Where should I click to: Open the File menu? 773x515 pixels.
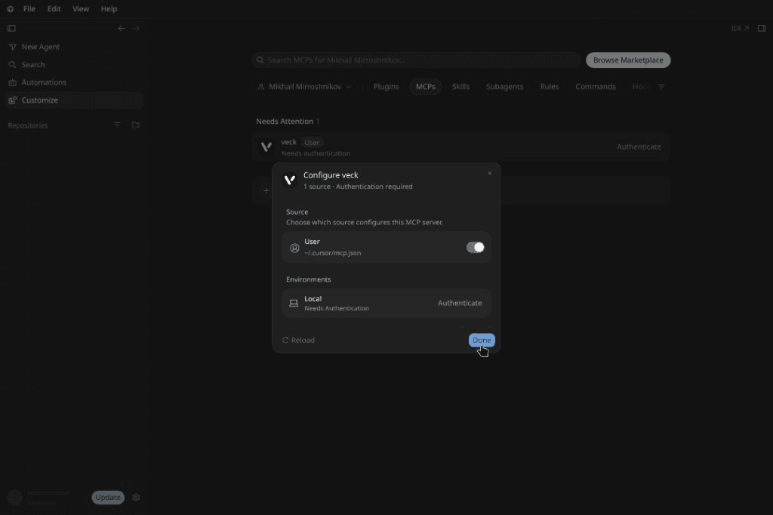tap(29, 9)
